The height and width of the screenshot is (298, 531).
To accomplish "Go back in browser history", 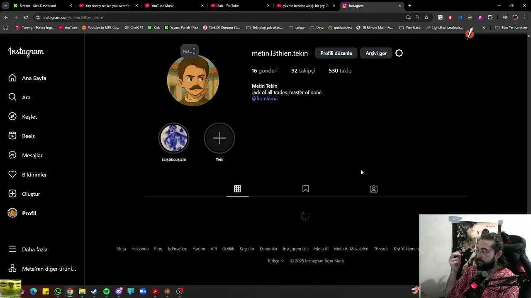I will point(6,17).
